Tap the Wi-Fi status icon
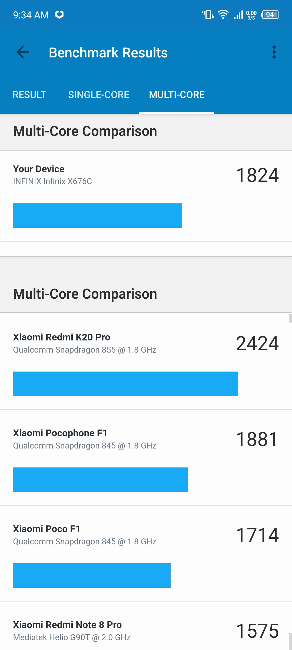The image size is (292, 650). [x=223, y=15]
